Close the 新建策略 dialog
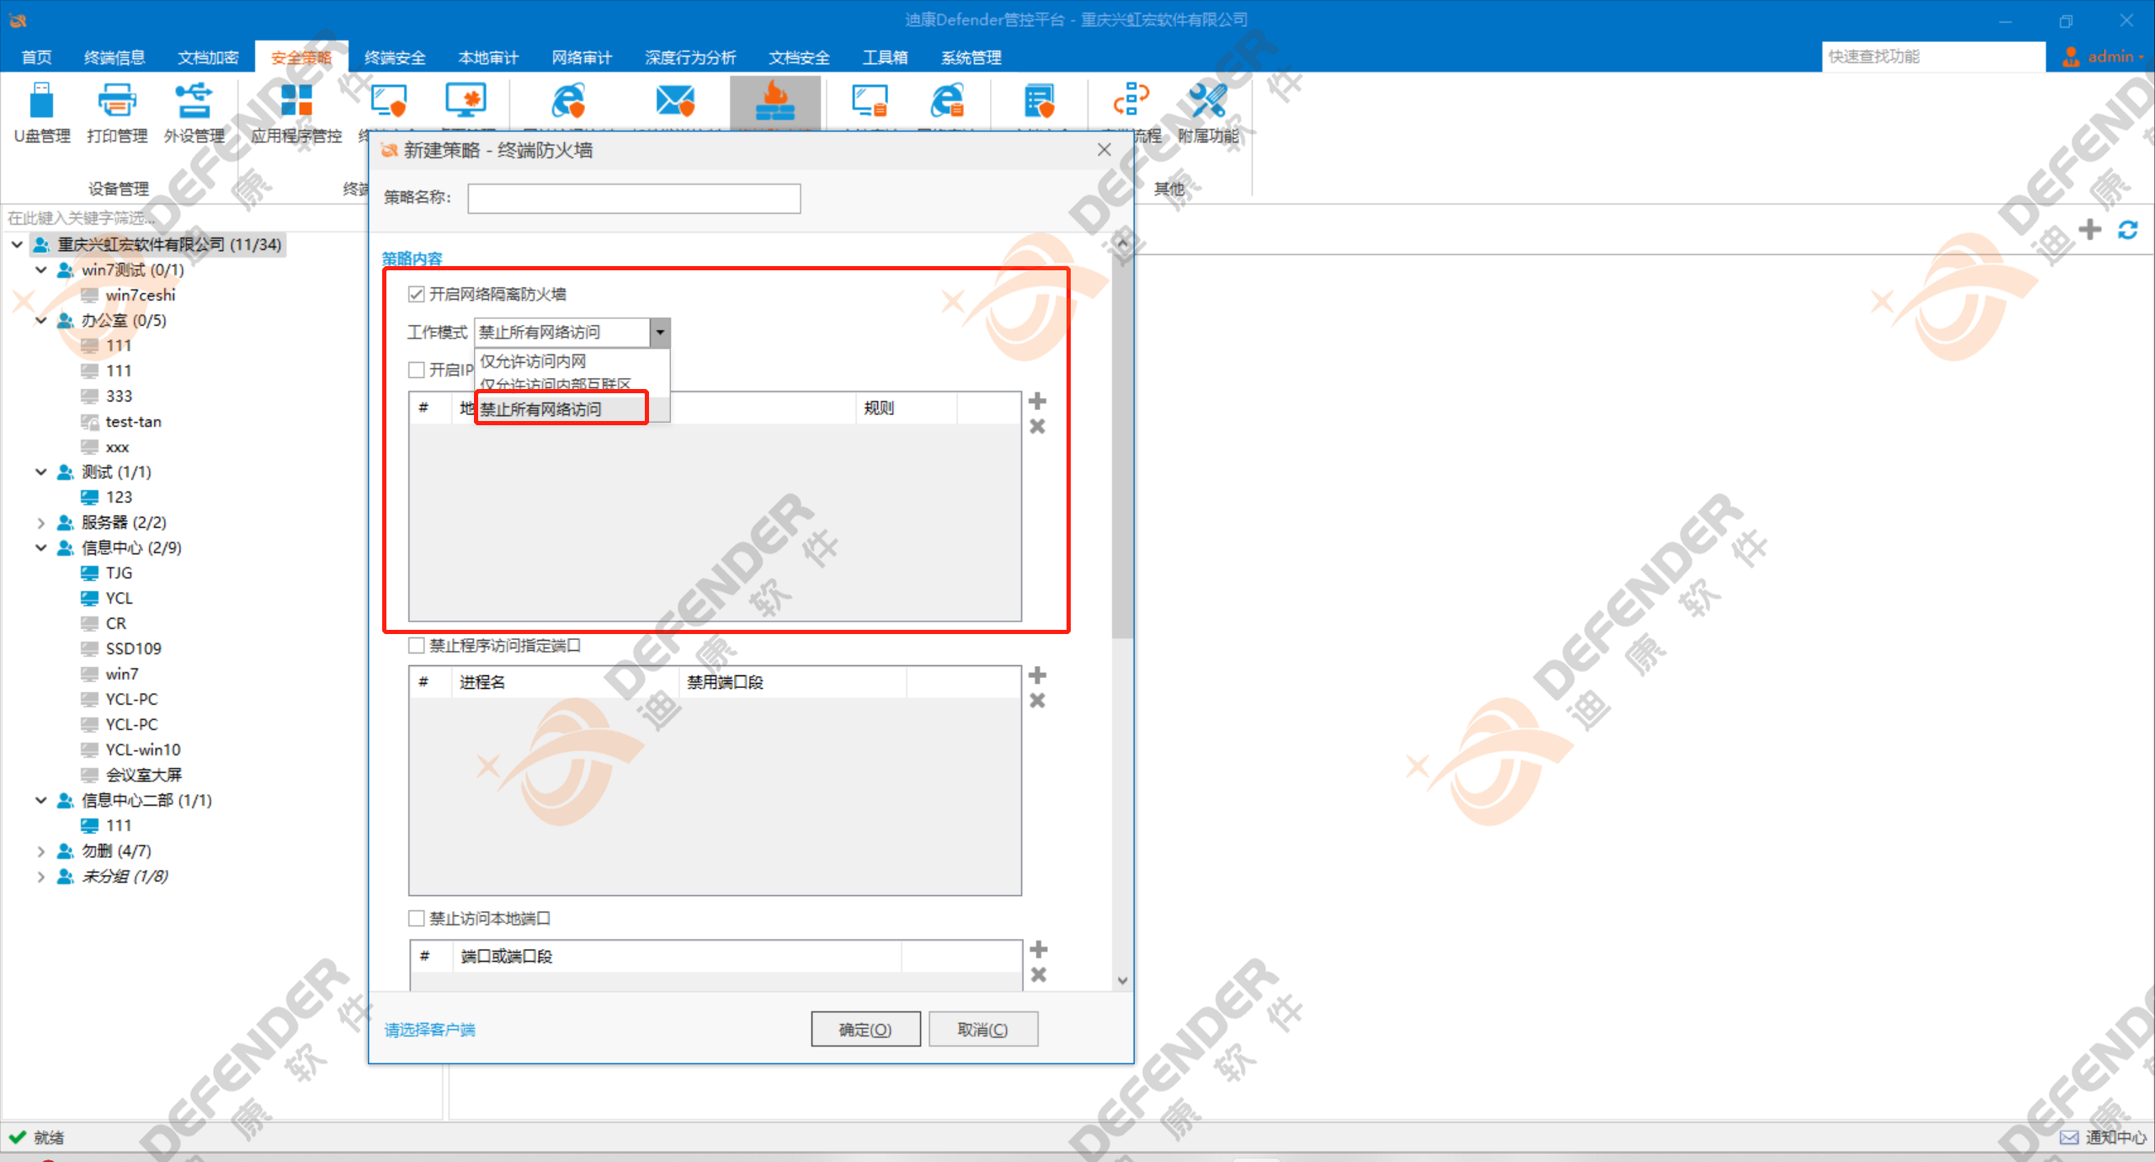The image size is (2155, 1162). pos(1104,150)
